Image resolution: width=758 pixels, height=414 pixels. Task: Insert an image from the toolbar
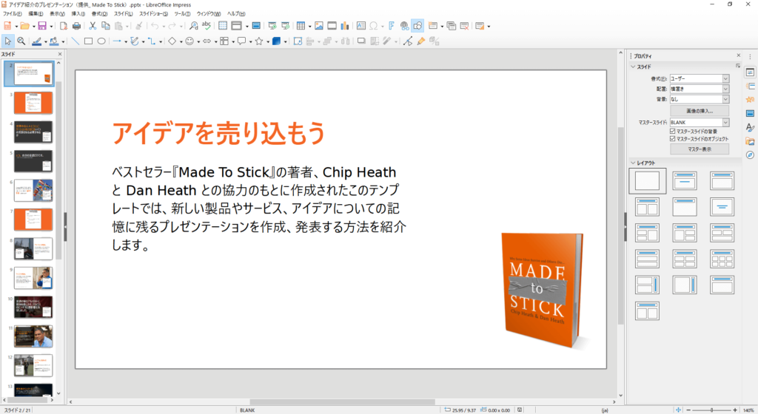pyautogui.click(x=319, y=26)
